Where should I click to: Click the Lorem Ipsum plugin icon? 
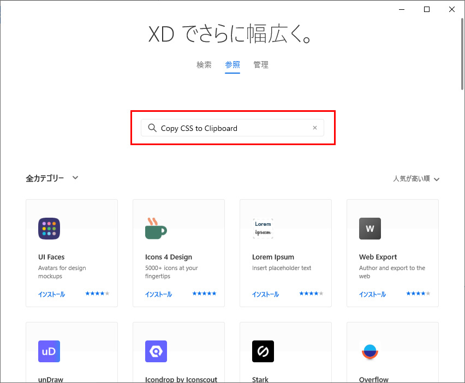pyautogui.click(x=263, y=229)
